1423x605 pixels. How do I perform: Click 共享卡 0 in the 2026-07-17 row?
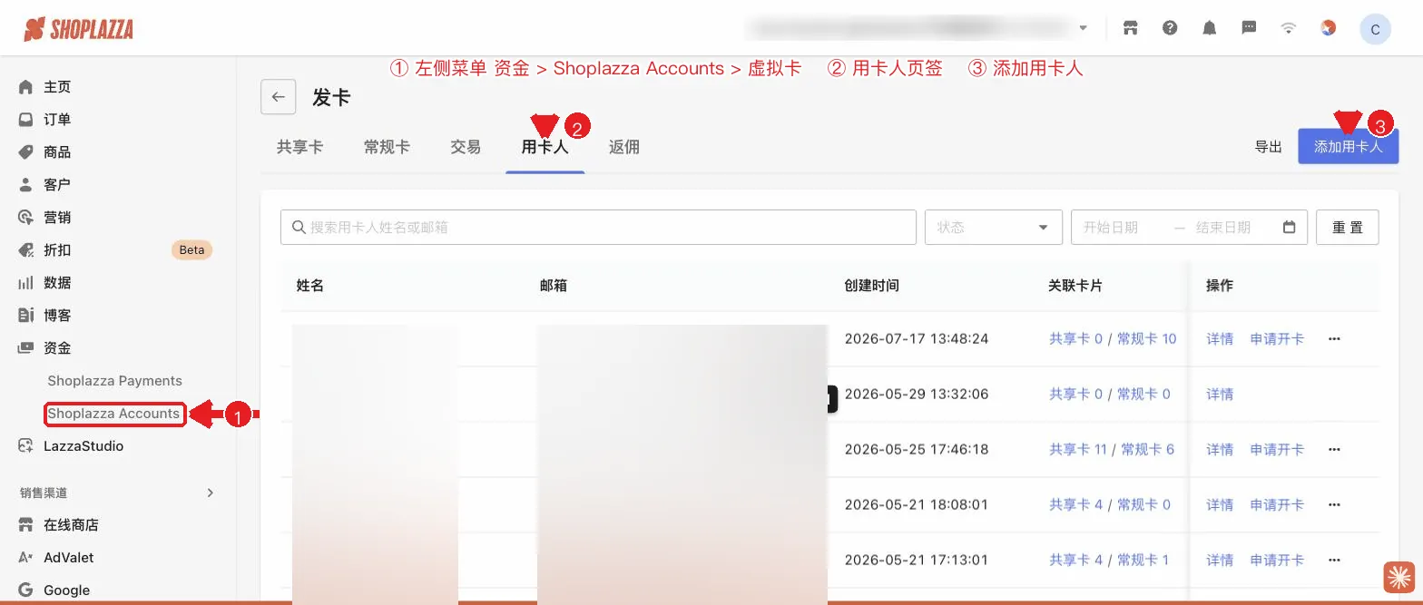(x=1075, y=339)
